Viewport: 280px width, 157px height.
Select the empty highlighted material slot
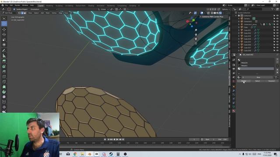pyautogui.click(x=255, y=68)
